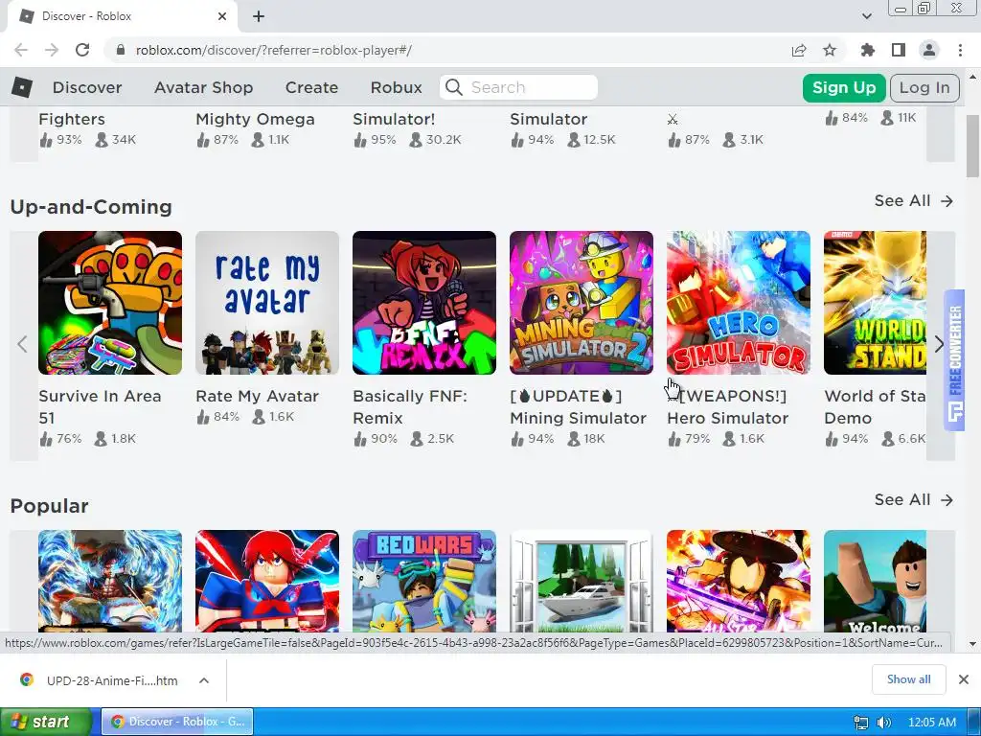The height and width of the screenshot is (736, 981).
Task: Select the Discover - Roblox taskbar item
Action: pyautogui.click(x=177, y=722)
